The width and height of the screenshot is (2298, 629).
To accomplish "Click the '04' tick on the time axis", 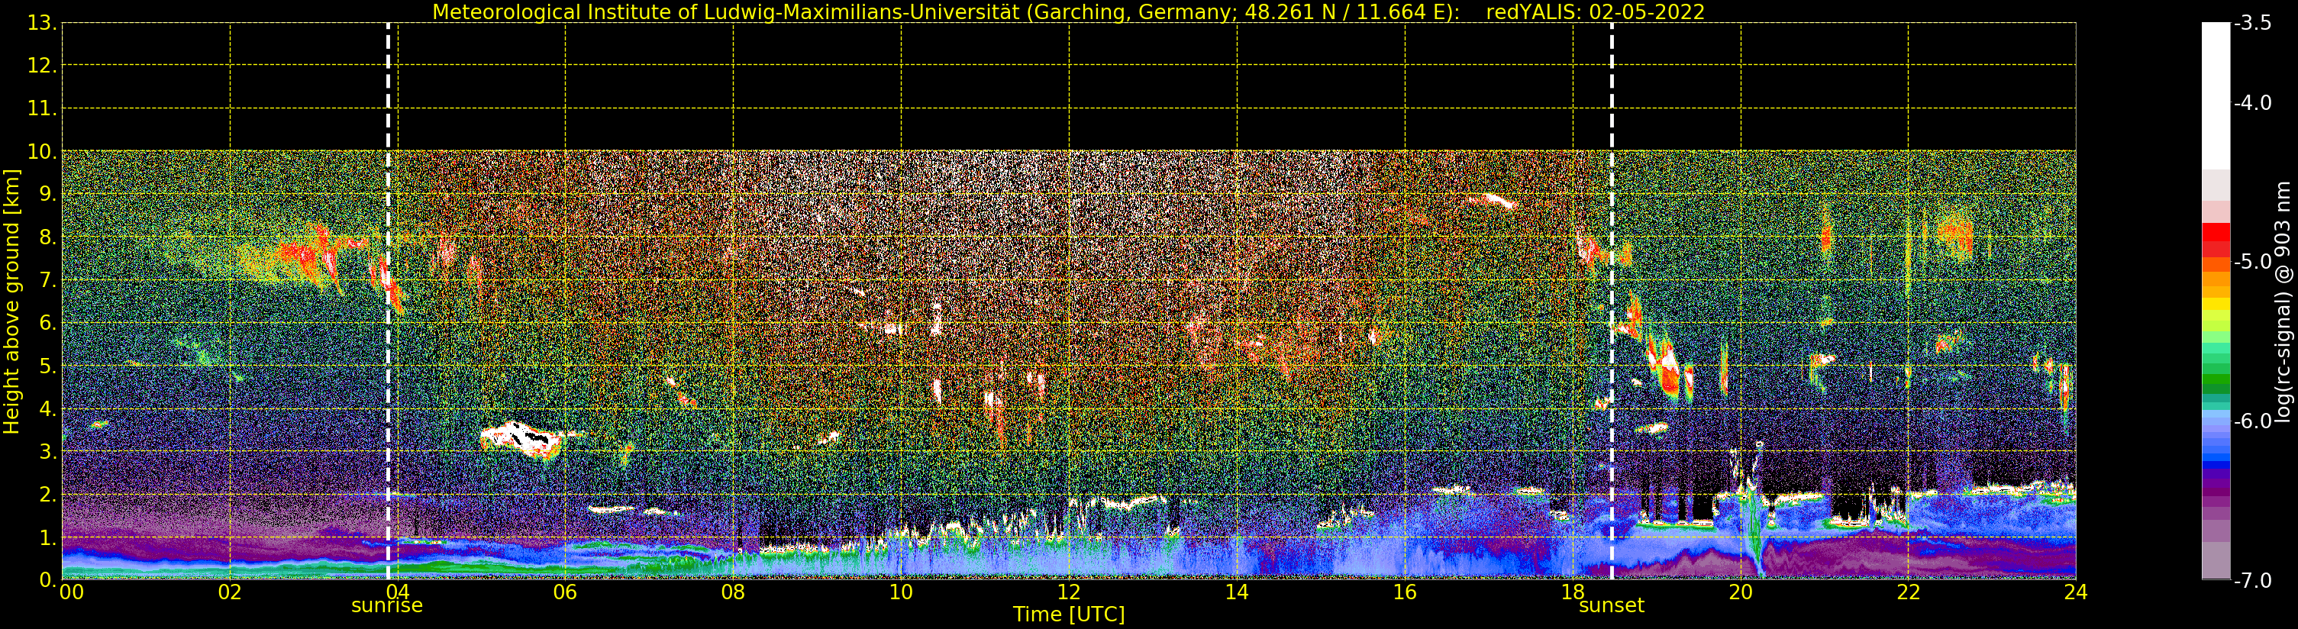I will click(x=398, y=592).
